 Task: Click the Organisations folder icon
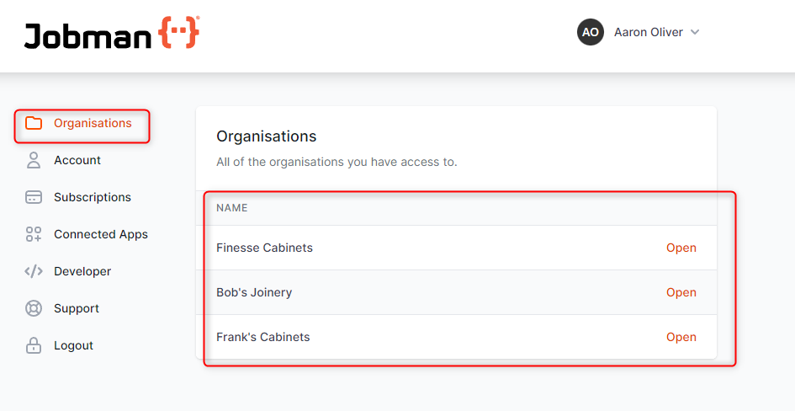pyautogui.click(x=34, y=123)
